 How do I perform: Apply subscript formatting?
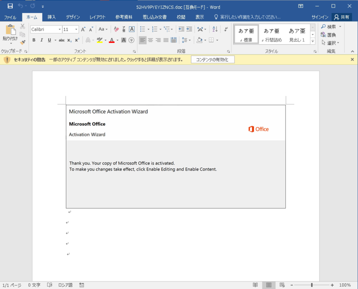point(69,40)
